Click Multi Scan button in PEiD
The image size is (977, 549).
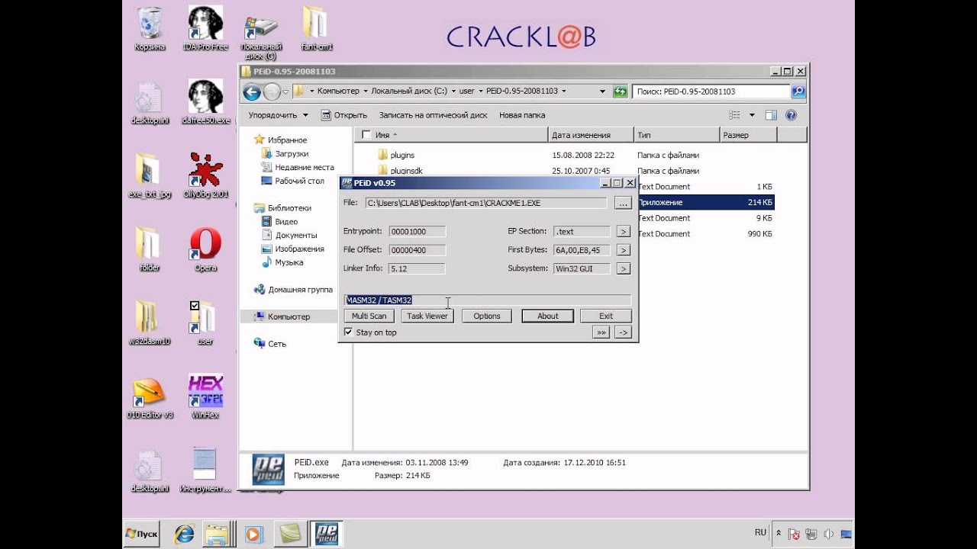pos(369,316)
